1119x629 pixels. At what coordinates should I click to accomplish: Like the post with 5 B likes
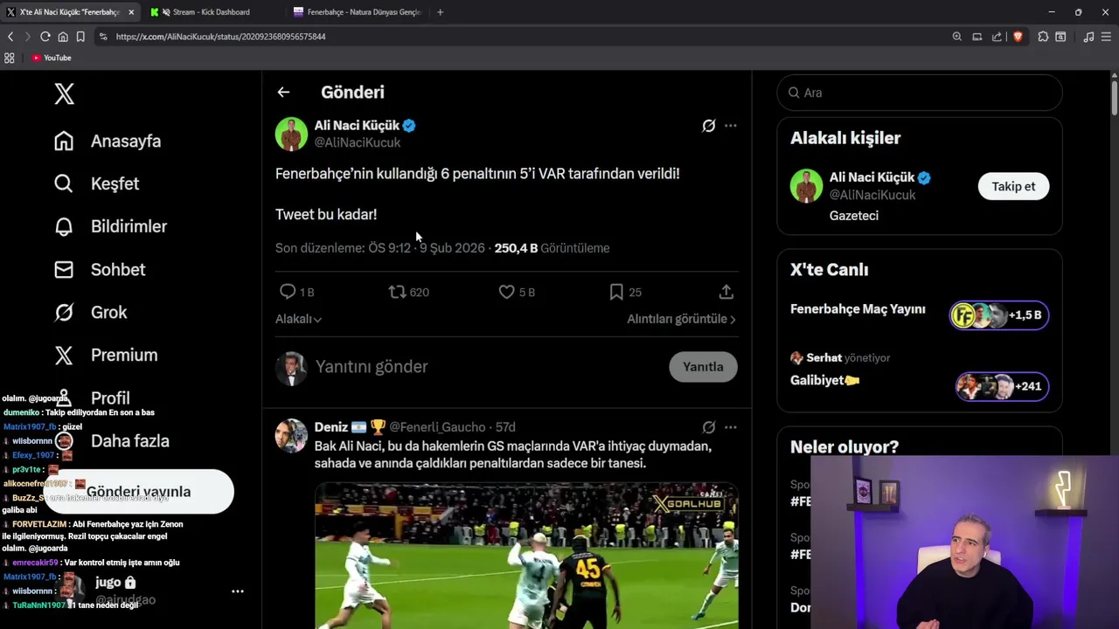click(x=506, y=292)
